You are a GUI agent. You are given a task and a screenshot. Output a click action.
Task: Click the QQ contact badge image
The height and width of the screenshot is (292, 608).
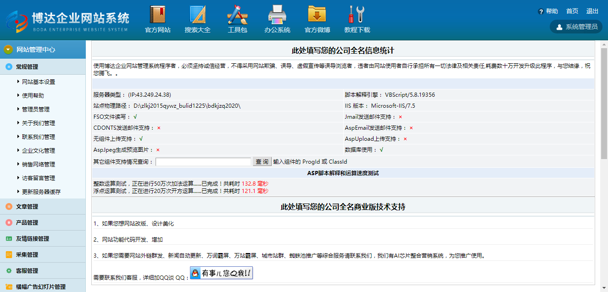(x=221, y=273)
